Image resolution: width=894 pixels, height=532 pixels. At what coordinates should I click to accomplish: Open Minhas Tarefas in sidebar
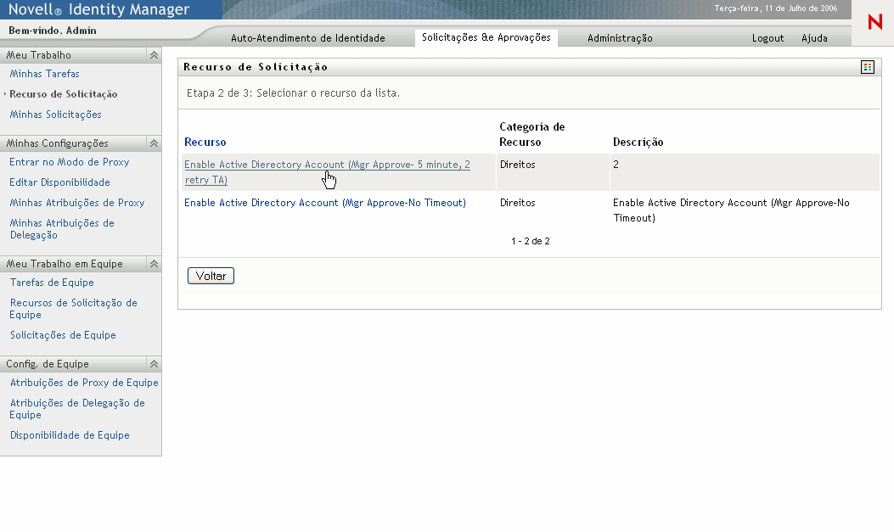pos(44,74)
